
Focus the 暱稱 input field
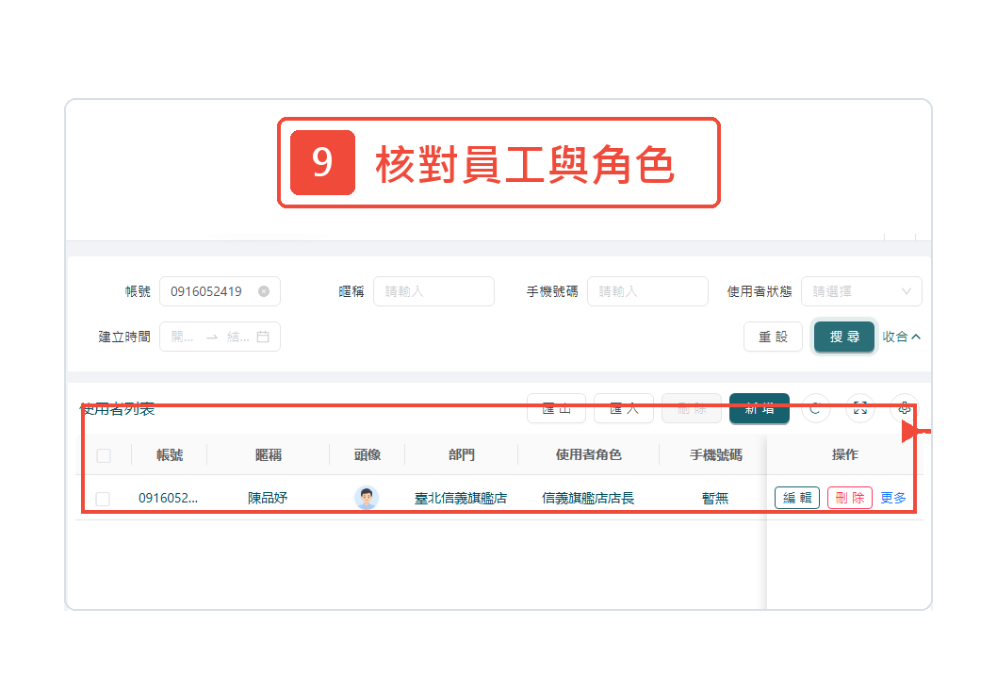433,291
